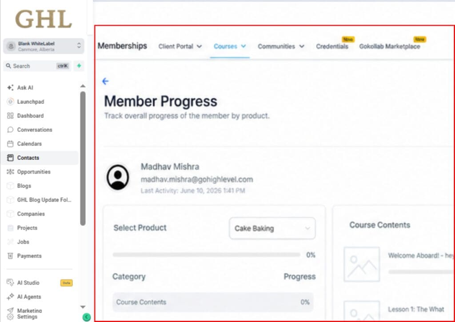
Task: Click the Member Progress heading
Action: (x=160, y=101)
